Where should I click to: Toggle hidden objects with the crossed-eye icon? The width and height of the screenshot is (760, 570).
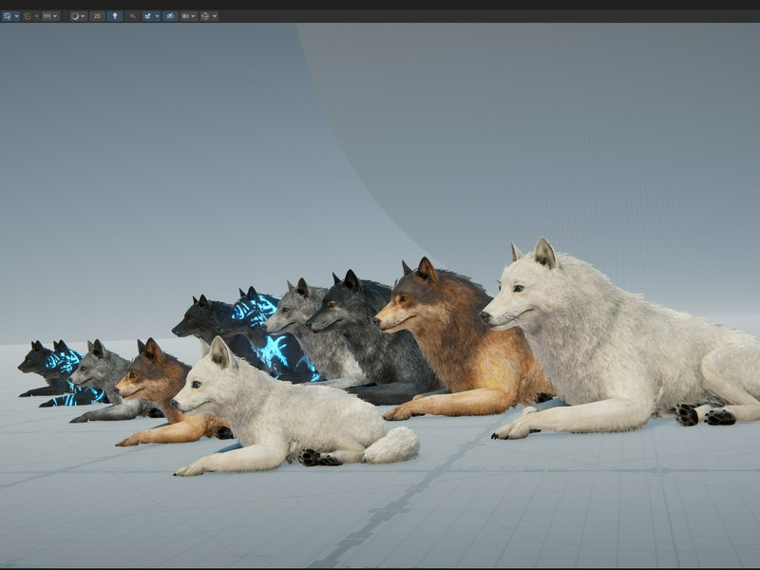coord(170,16)
